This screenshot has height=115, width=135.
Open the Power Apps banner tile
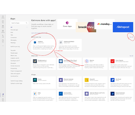coord(67,24)
